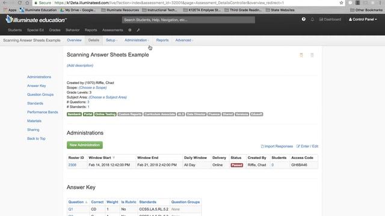Screen dimensions: 385x216
Task: Click the # Questions count 3 link
Action: pos(88,102)
